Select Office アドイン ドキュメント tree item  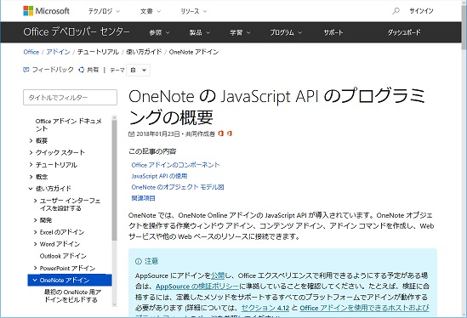[69, 125]
